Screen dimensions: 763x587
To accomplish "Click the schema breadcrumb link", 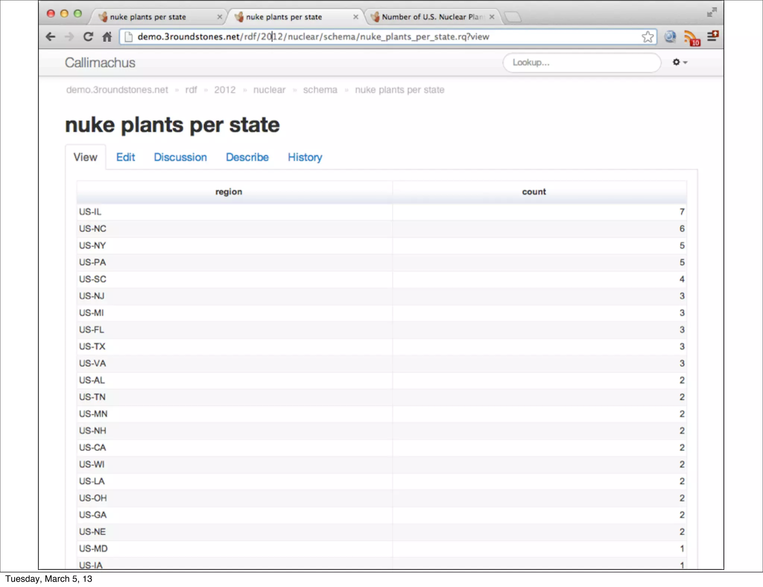I will pos(320,90).
